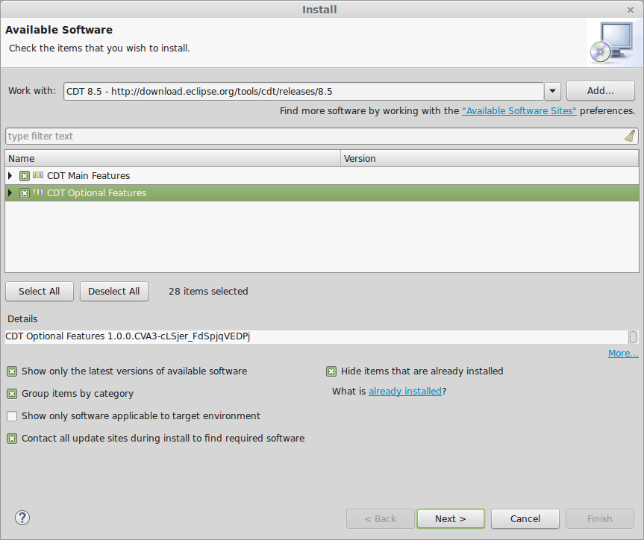644x540 pixels.
Task: Open help using the question mark icon
Action: tap(22, 518)
